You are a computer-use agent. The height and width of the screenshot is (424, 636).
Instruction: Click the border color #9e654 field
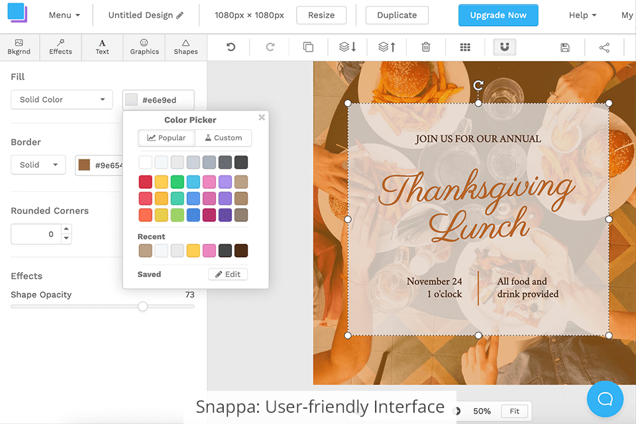tap(99, 165)
